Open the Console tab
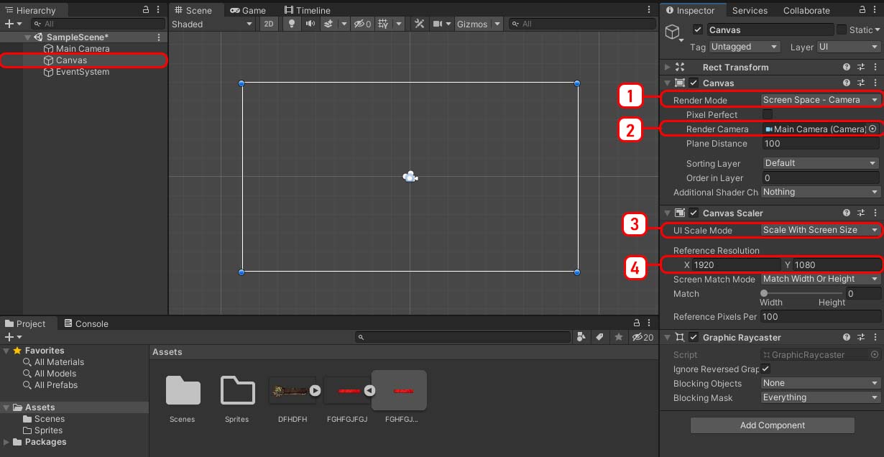Viewport: 884px width, 457px height. [86, 323]
